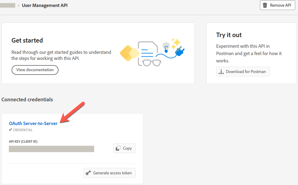This screenshot has width=298, height=185.
Task: Click the first breadcrumb item before the chevron
Action: tap(8, 5)
